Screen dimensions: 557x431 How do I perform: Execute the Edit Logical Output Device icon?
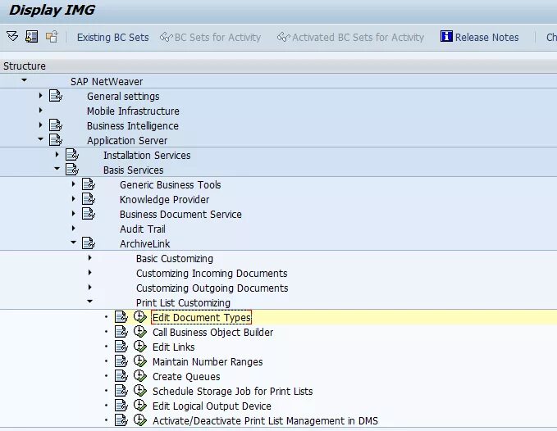coord(139,406)
